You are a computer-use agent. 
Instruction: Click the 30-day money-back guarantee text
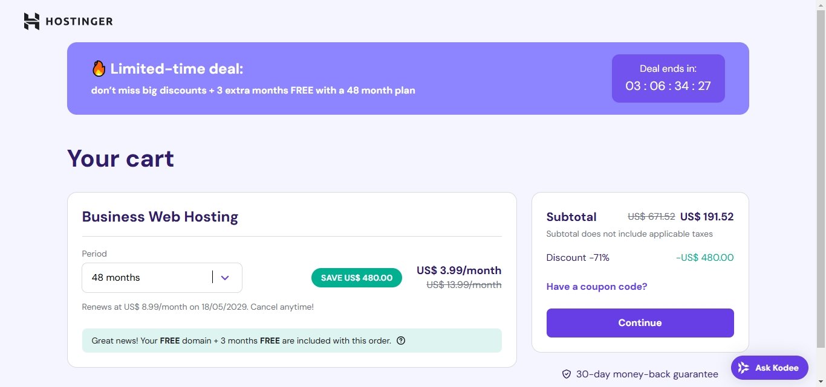pos(647,374)
